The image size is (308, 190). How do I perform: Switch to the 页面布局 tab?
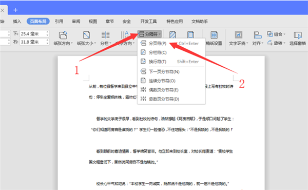point(38,21)
